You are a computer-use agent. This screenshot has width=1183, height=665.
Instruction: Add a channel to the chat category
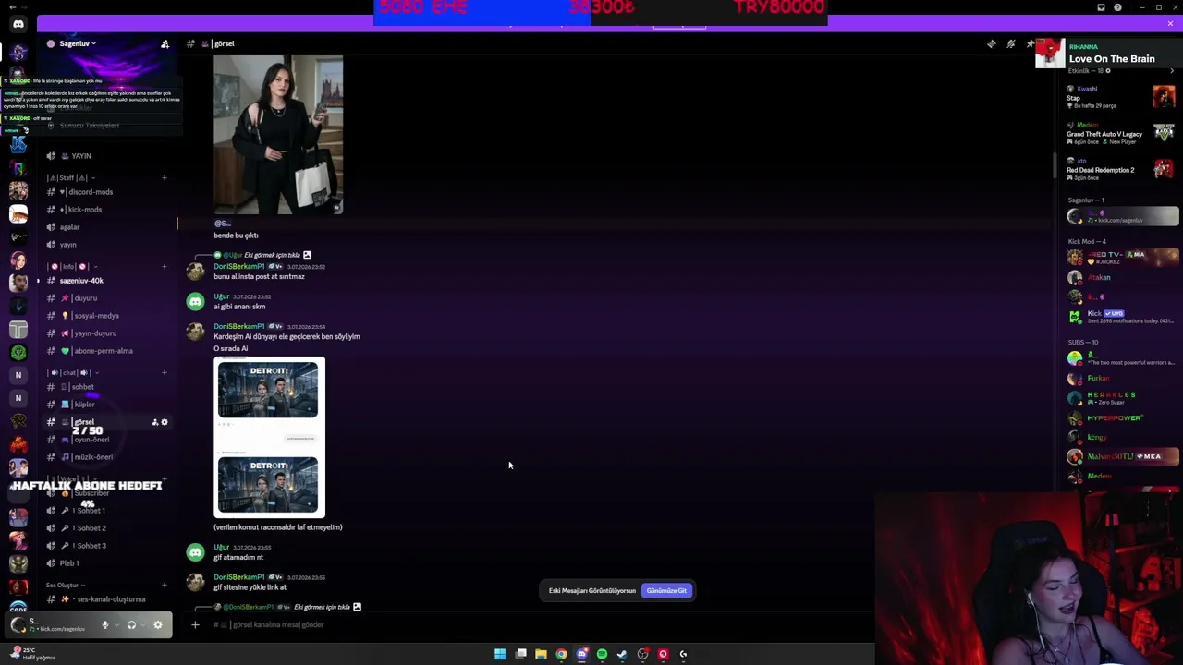click(x=165, y=372)
